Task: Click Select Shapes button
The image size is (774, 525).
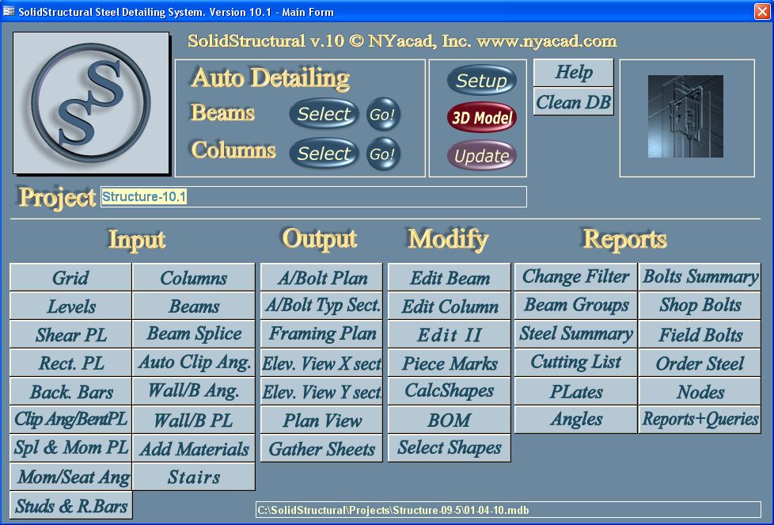Action: 450,448
